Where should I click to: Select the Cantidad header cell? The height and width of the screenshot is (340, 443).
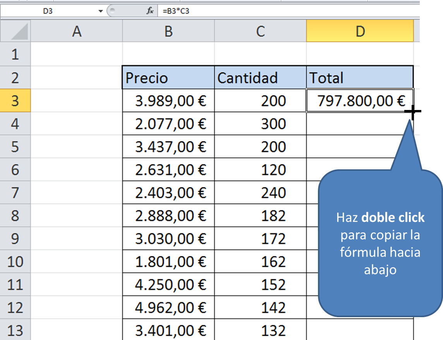click(260, 78)
